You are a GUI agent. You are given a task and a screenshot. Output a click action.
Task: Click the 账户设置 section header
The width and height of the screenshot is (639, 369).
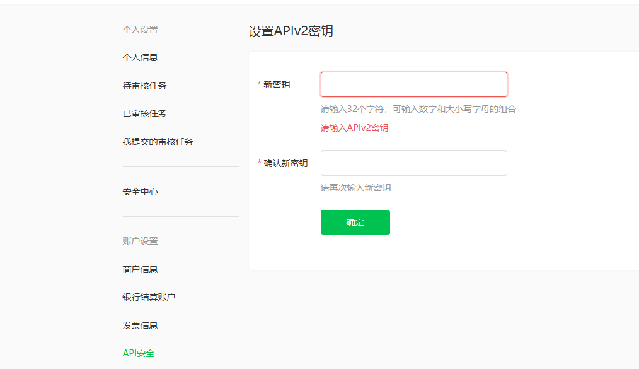tap(140, 241)
